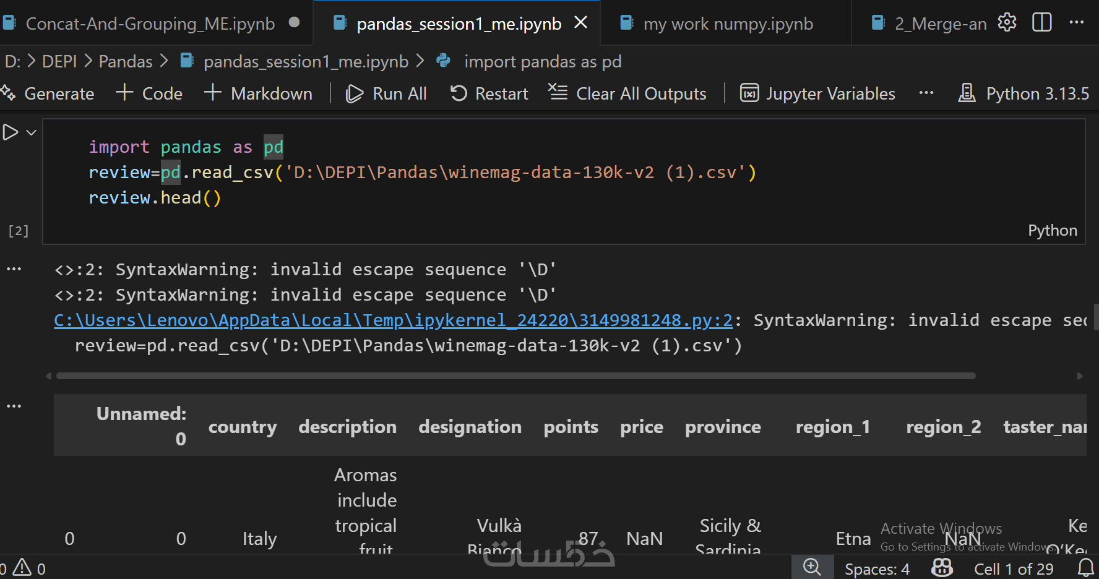
Task: Change the cell language mode Python
Action: pos(1052,231)
